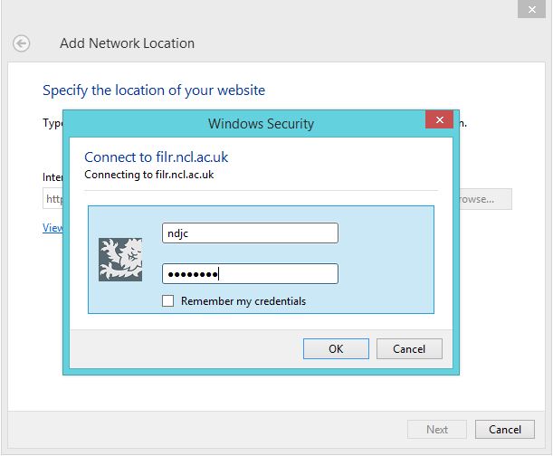Tick the Remember my credentials checkbox
Image resolution: width=553 pixels, height=456 pixels.
point(167,301)
